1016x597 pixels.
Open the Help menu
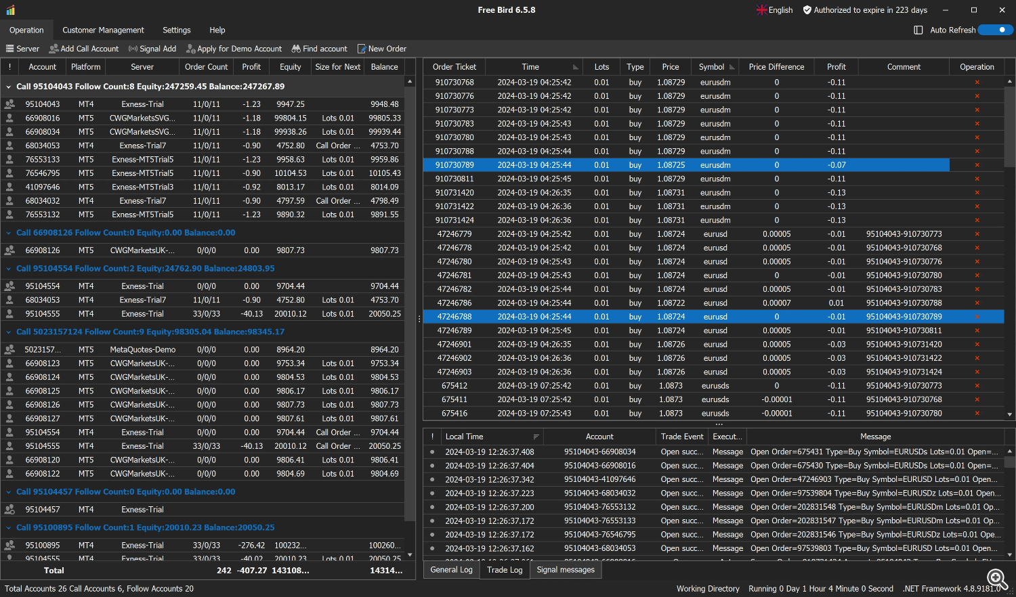click(217, 30)
